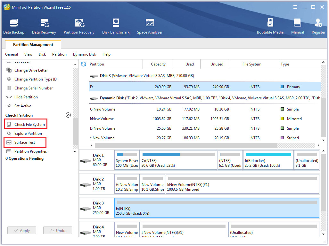
Task: Click sidebar scroll up arrow
Action: coord(75,65)
